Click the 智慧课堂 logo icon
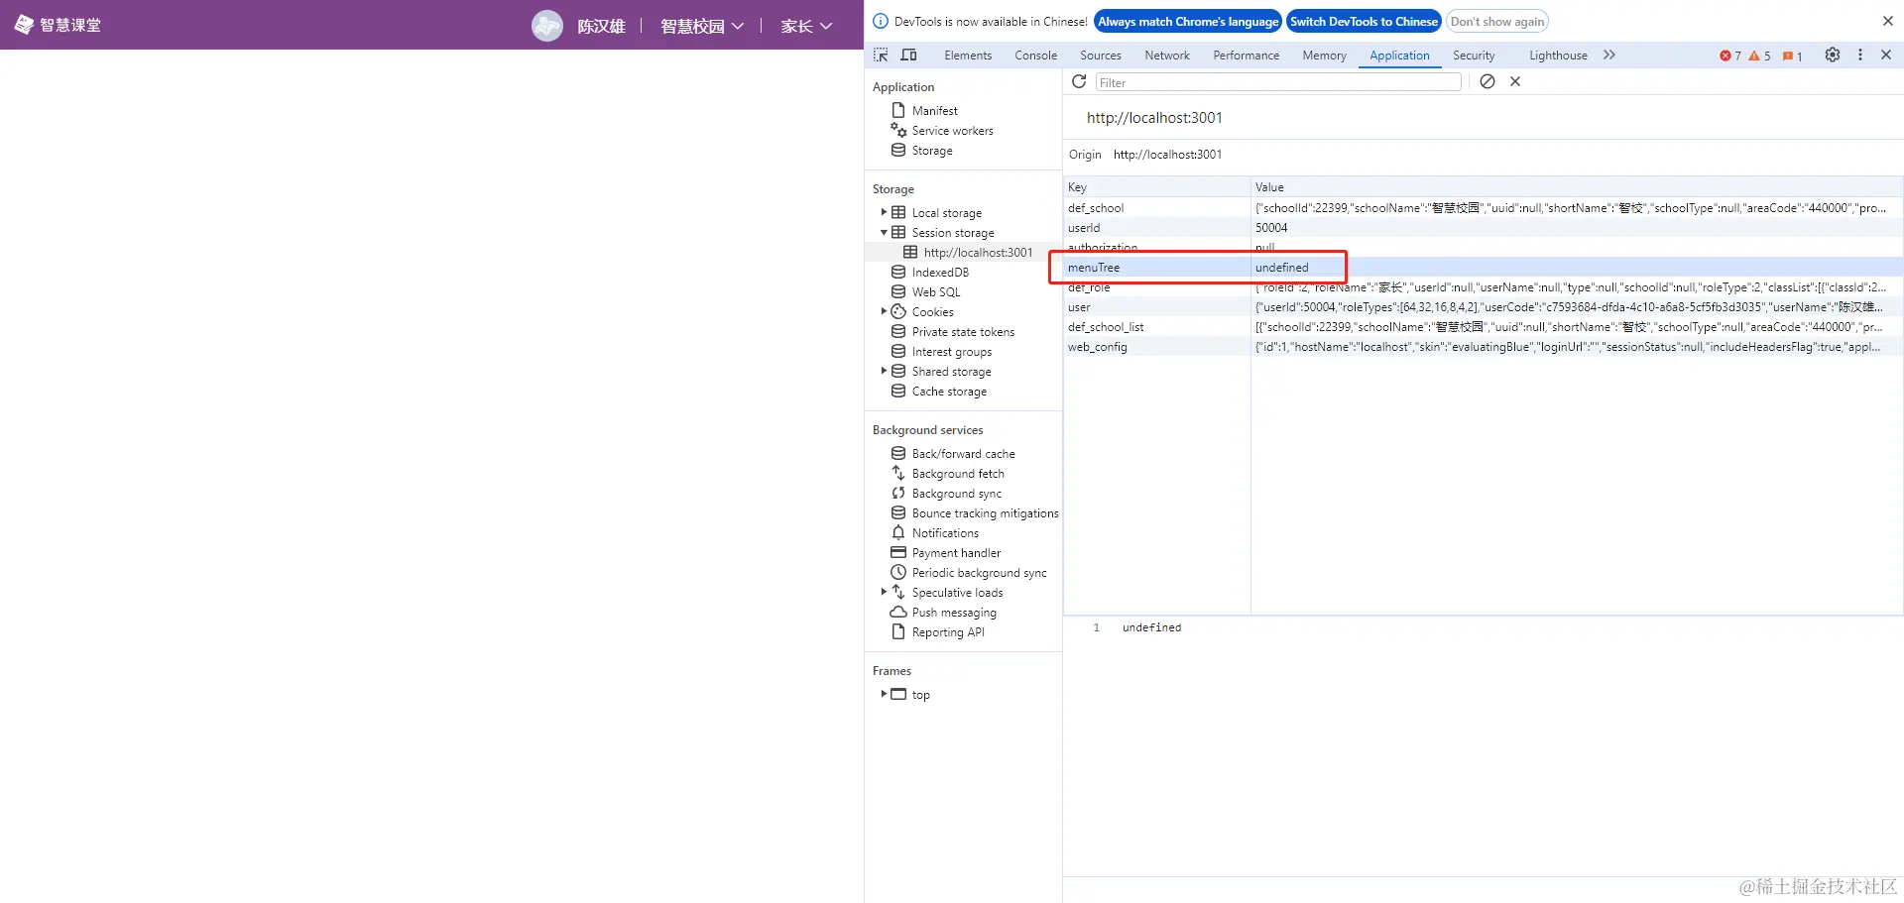1904x903 pixels. [24, 25]
